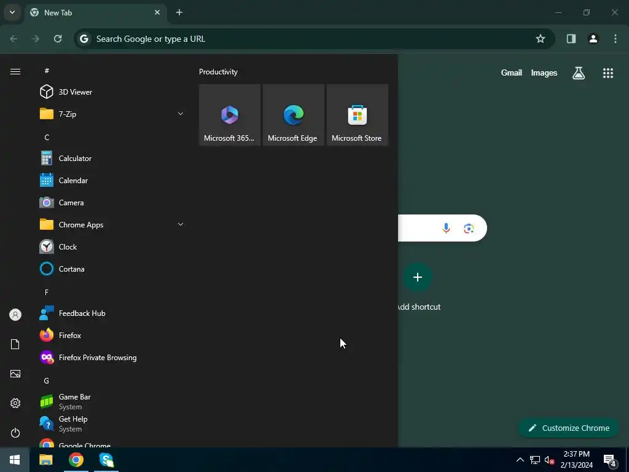The width and height of the screenshot is (629, 472).
Task: Open the Images link
Action: (x=544, y=73)
